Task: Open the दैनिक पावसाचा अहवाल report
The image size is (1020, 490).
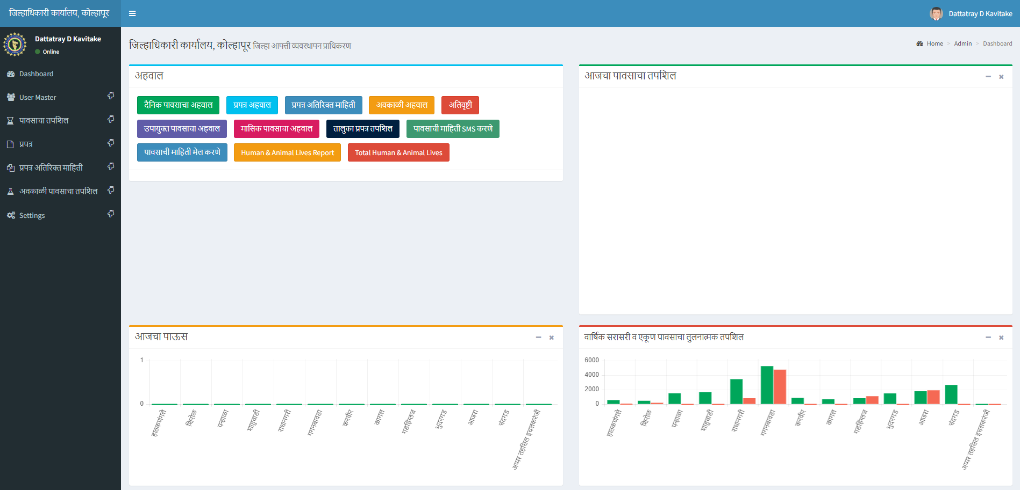Action: click(x=178, y=105)
